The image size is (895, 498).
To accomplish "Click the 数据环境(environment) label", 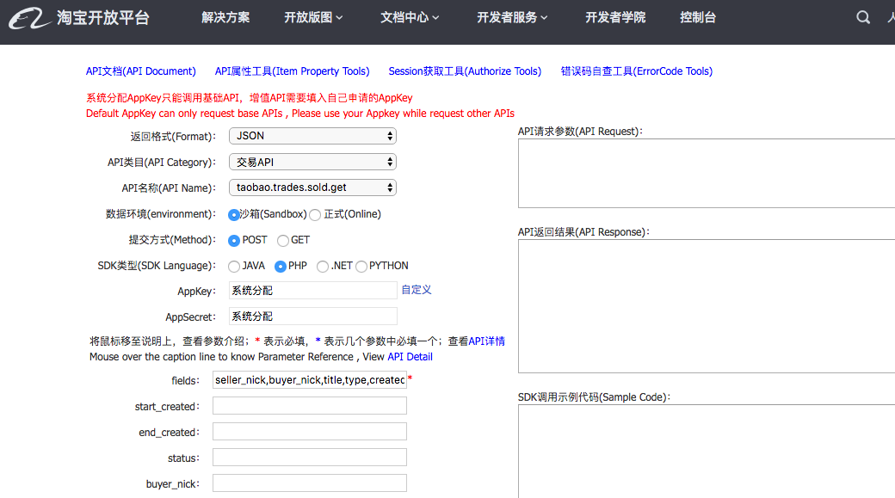I will [x=160, y=214].
